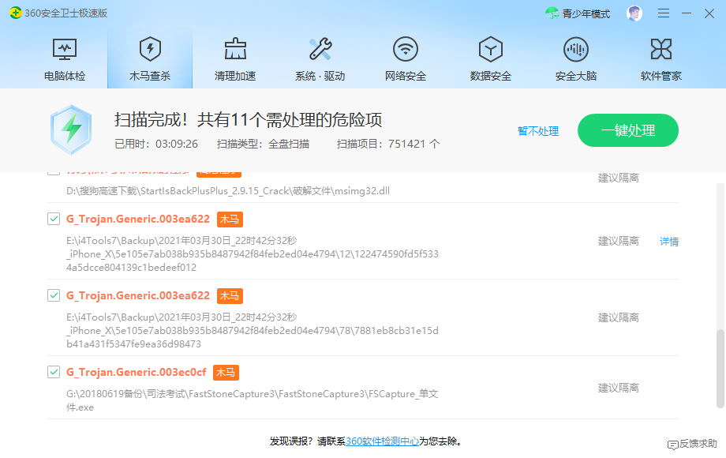Open the 网络安全 wifi icon
The height and width of the screenshot is (458, 726).
pos(406,49)
